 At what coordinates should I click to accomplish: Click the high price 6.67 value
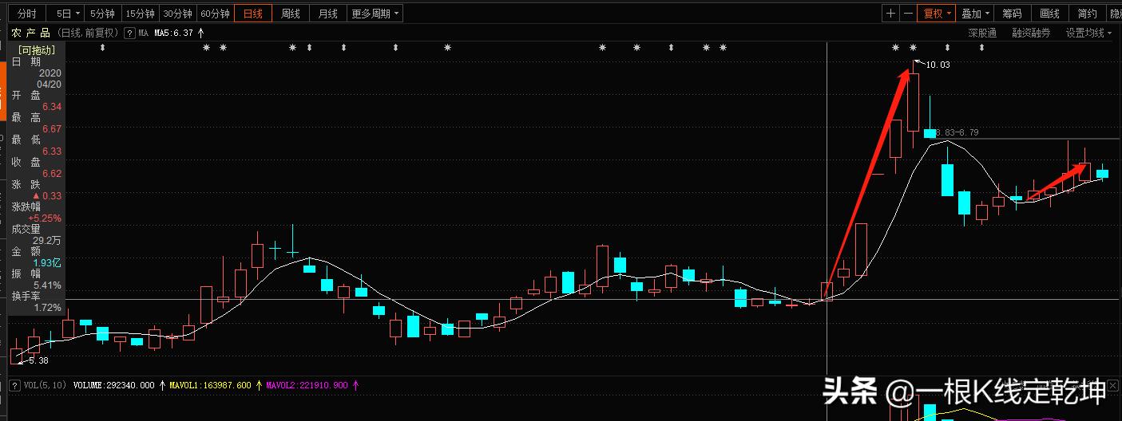coord(52,128)
